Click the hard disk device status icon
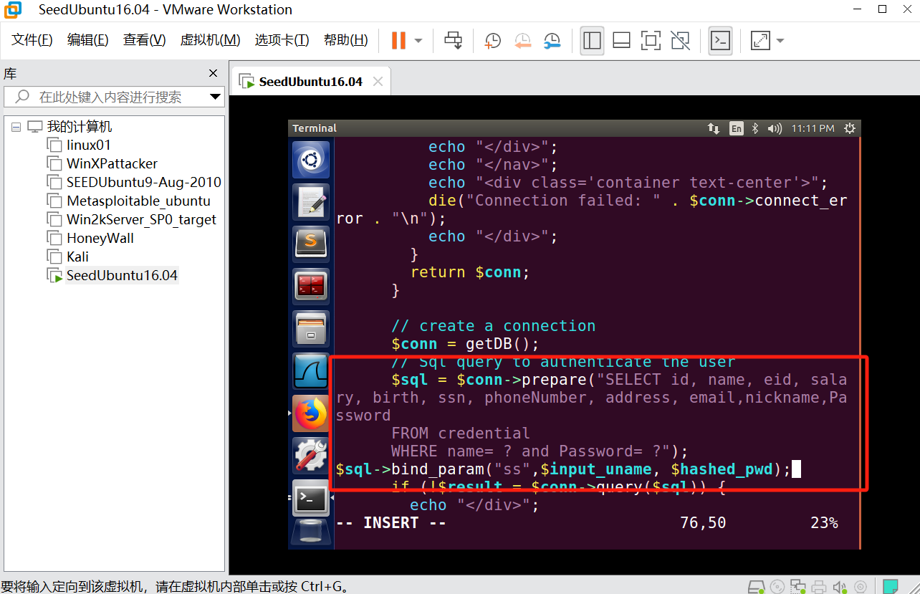 coord(755,586)
